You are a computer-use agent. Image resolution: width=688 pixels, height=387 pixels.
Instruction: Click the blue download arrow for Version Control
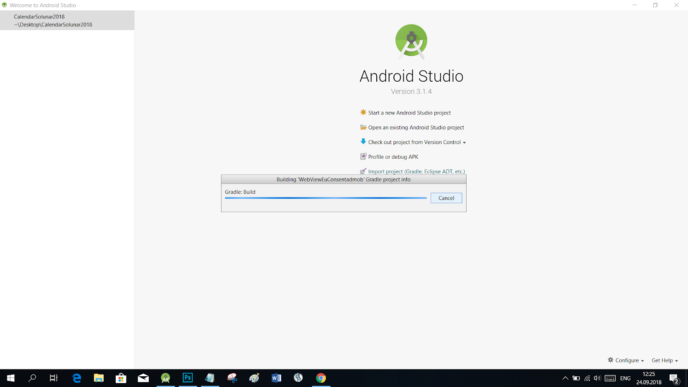363,141
